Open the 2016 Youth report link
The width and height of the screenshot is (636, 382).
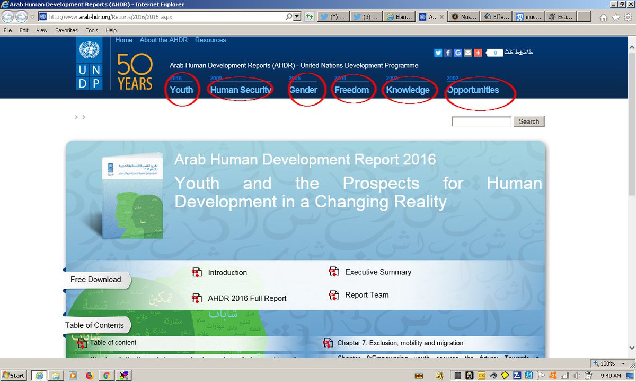point(181,90)
